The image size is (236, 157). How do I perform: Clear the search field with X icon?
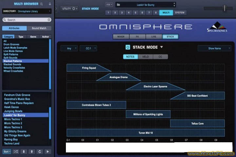49,20
